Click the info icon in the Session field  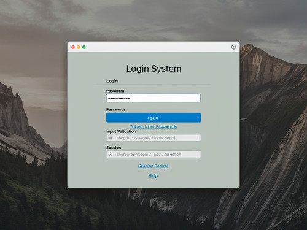click(x=110, y=155)
